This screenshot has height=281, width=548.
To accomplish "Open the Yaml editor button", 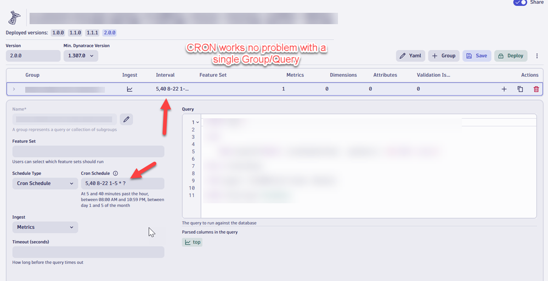I will click(x=410, y=56).
